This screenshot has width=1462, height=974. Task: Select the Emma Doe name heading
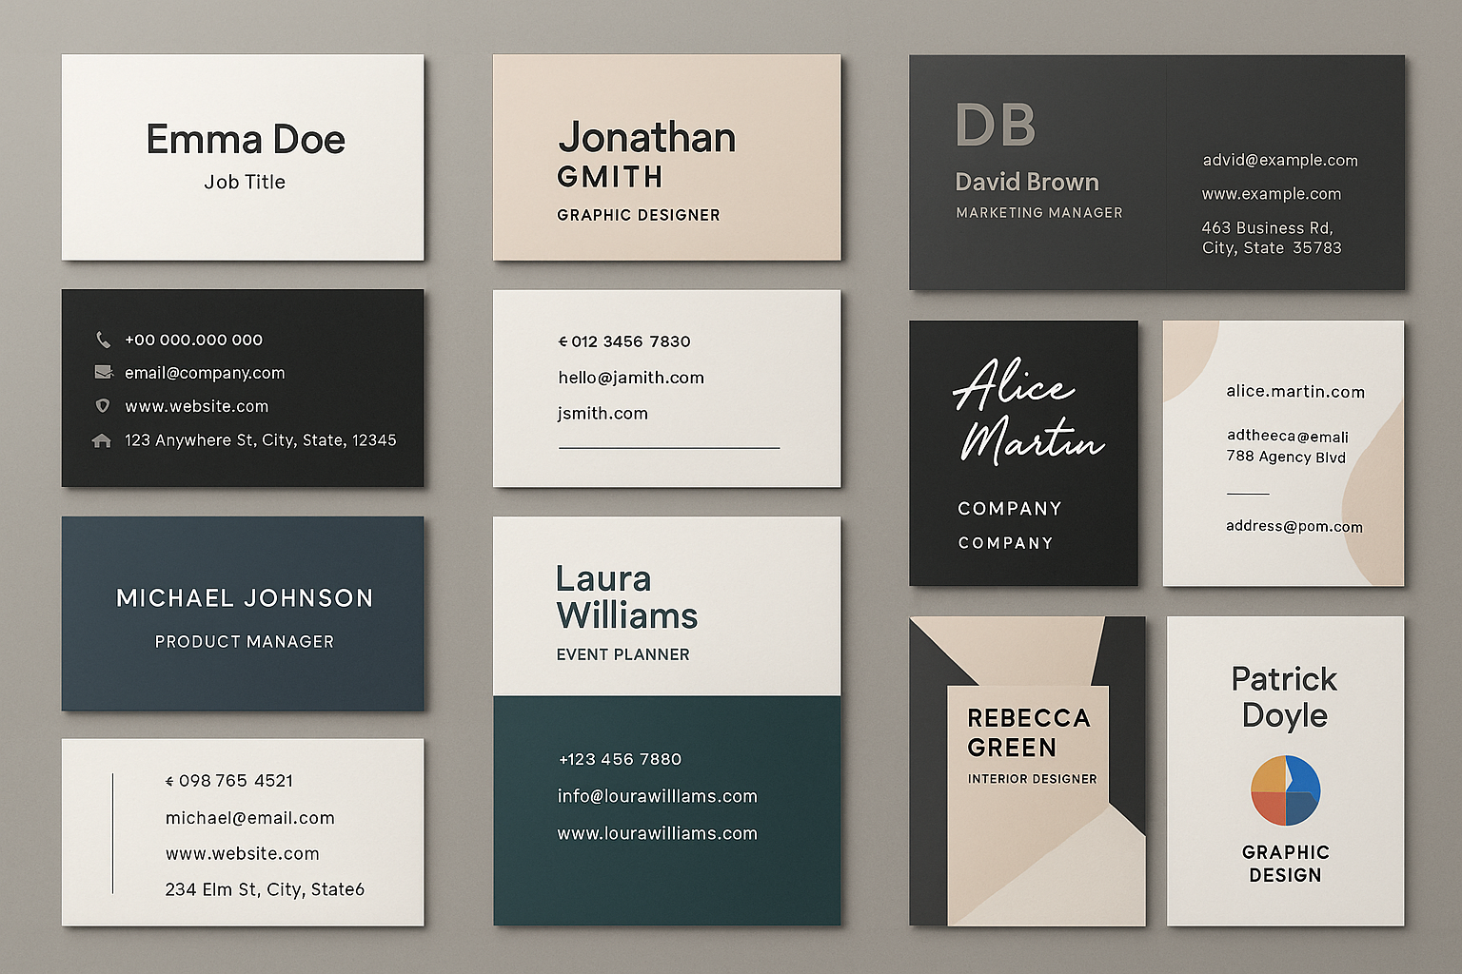245,140
